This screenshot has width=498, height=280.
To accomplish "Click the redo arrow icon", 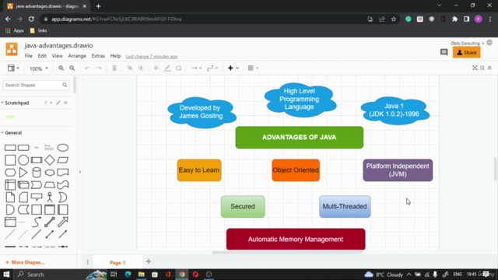I will tap(99, 68).
